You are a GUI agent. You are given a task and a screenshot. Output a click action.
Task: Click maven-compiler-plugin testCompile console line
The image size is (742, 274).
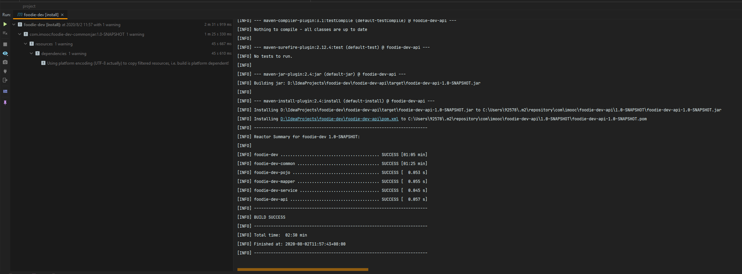(347, 21)
